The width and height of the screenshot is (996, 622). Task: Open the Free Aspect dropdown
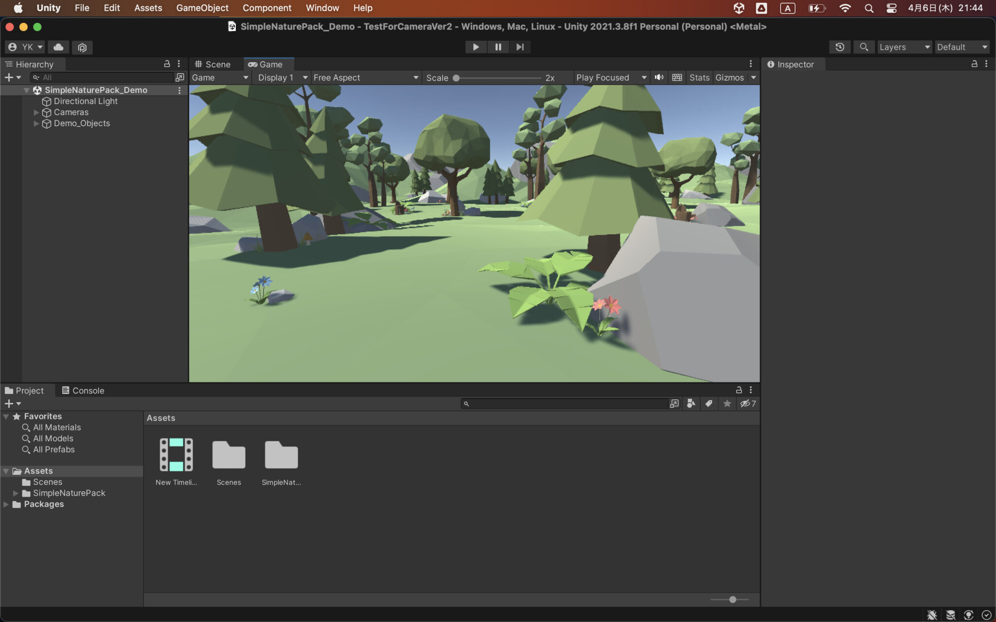pos(365,77)
